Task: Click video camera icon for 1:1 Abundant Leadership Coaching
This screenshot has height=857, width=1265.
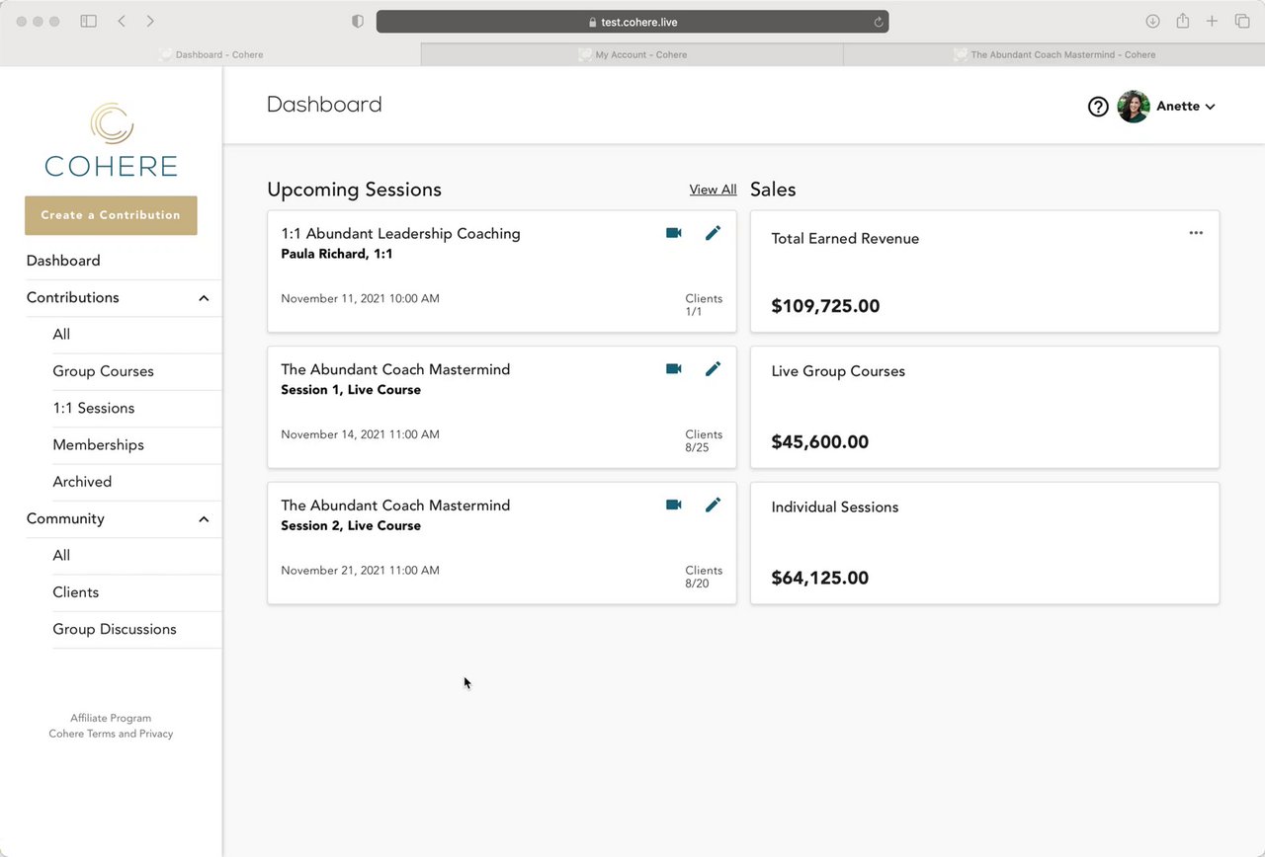Action: coord(673,233)
